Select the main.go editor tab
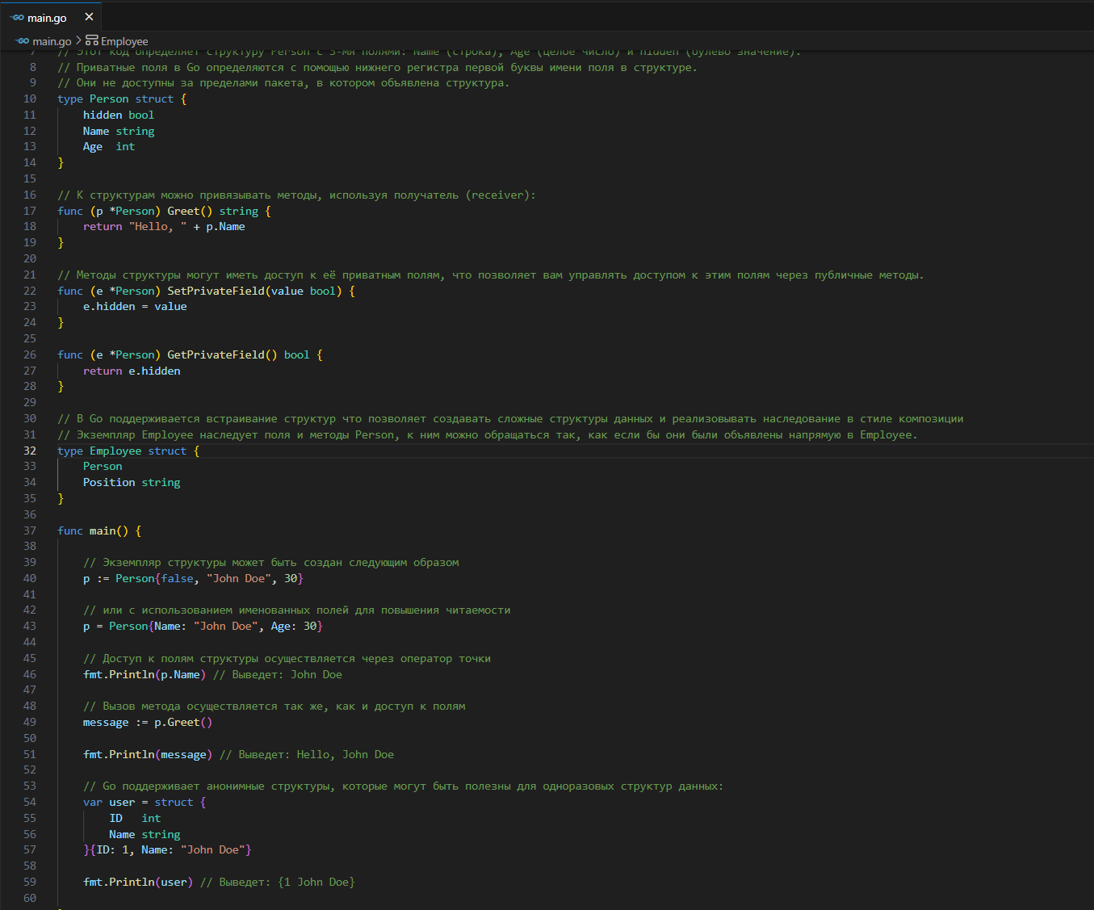This screenshot has height=910, width=1094. coord(52,17)
